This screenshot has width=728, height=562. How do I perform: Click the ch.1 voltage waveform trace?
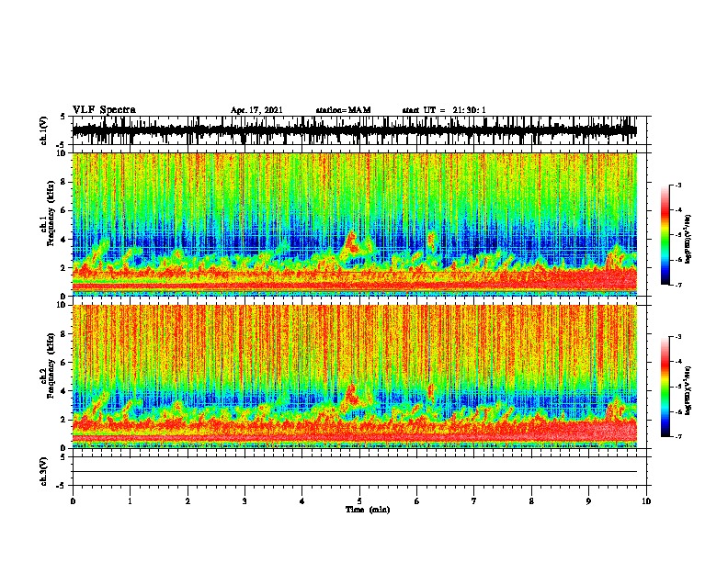355,130
